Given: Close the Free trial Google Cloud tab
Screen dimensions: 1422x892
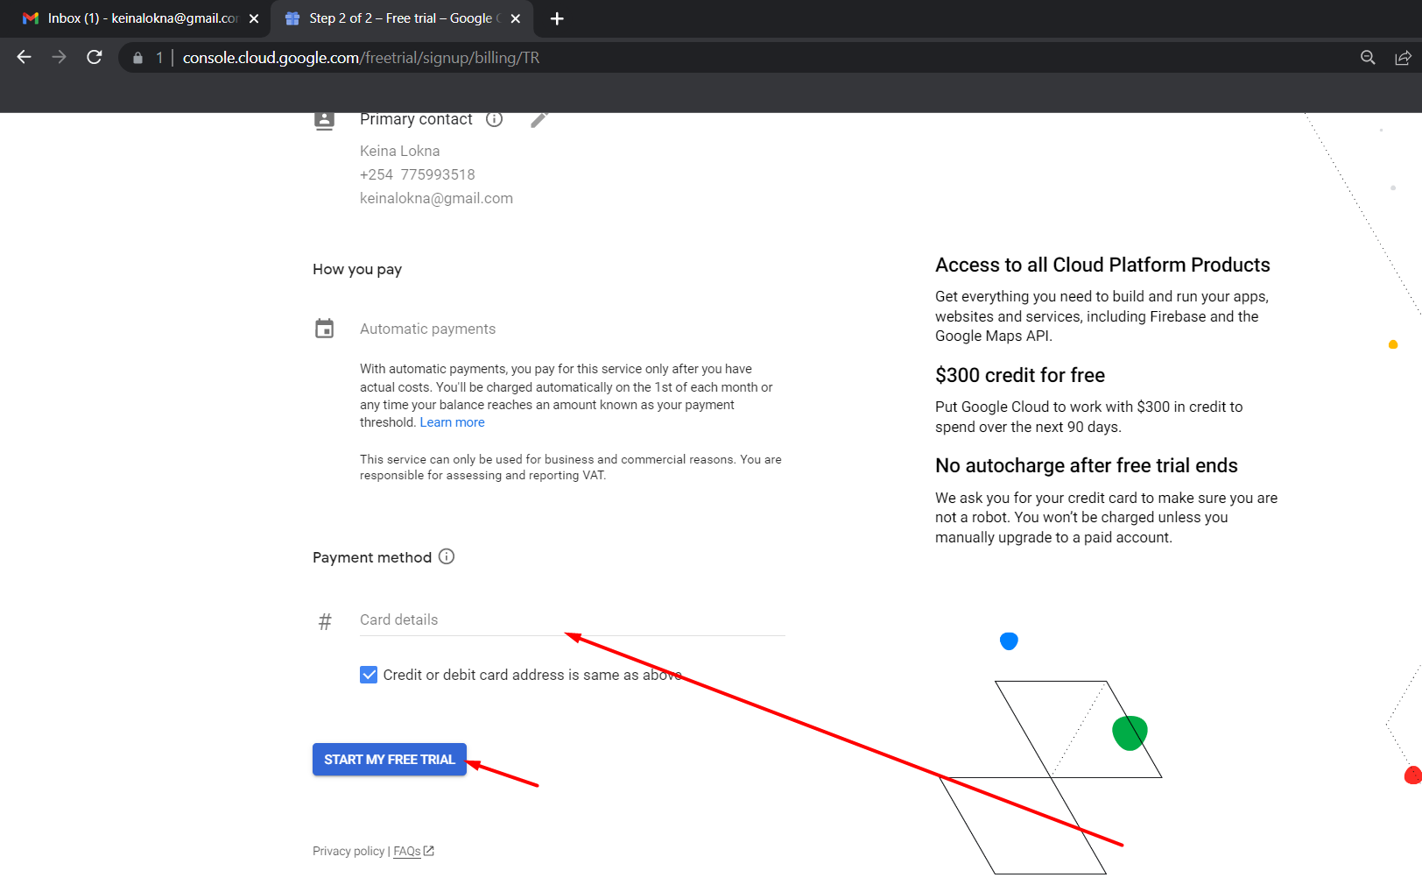Looking at the screenshot, I should [x=516, y=18].
